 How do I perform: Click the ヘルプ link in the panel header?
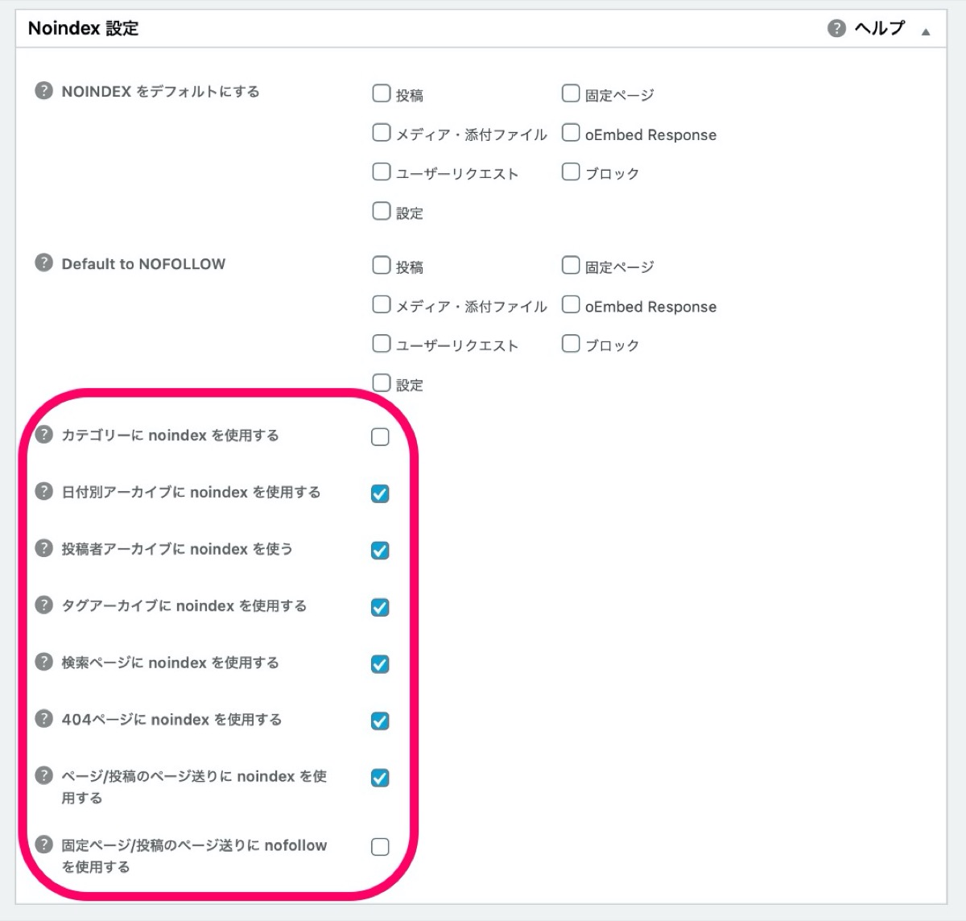tap(879, 28)
